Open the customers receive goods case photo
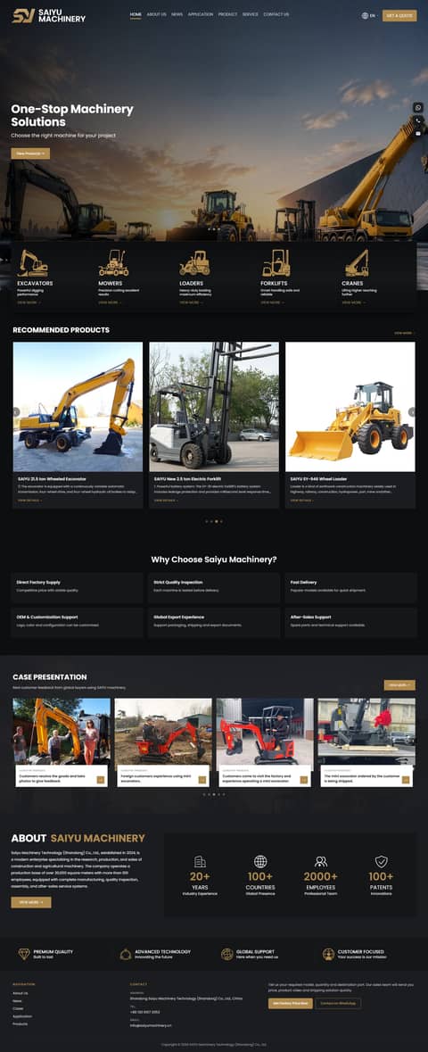The height and width of the screenshot is (1052, 428). click(x=62, y=732)
